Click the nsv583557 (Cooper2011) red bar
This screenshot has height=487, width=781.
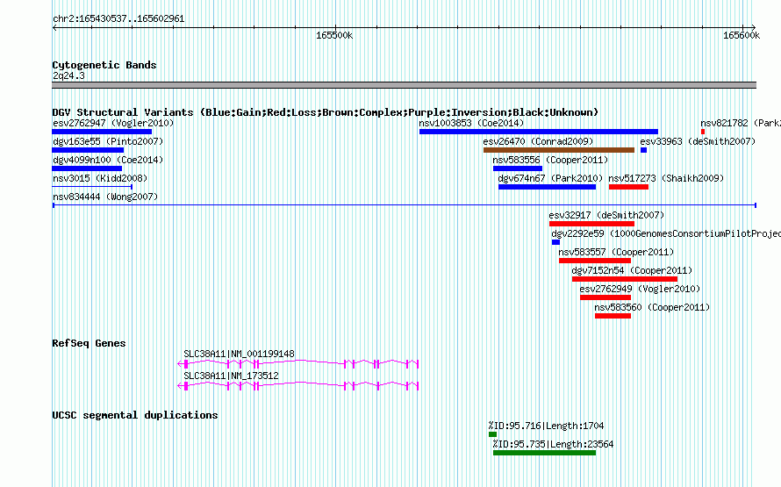[x=595, y=261]
